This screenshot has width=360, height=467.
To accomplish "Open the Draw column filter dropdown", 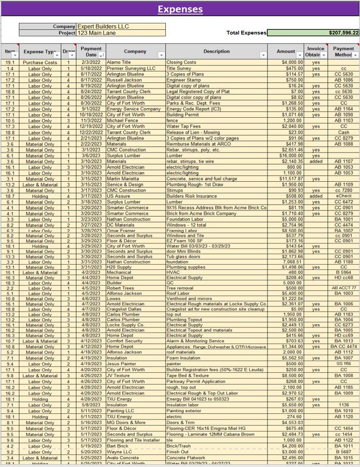I will [x=72, y=55].
